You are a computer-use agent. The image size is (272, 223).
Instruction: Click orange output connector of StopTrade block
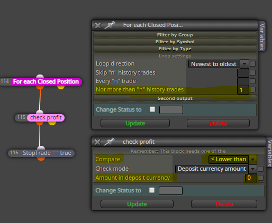41,159
